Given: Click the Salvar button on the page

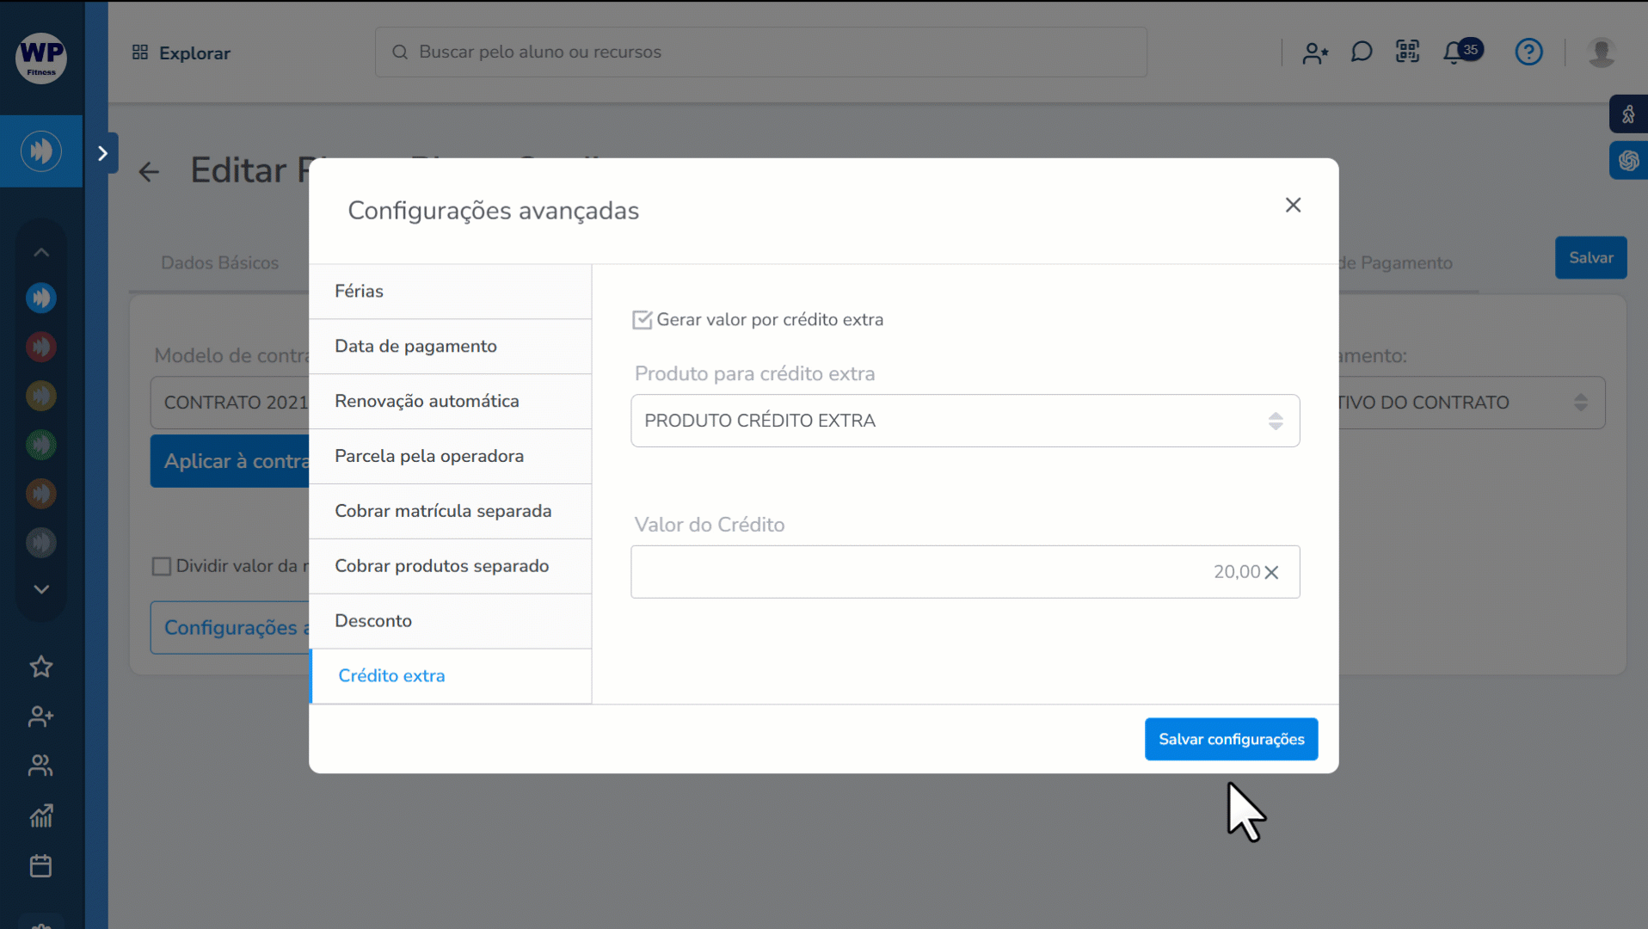Looking at the screenshot, I should point(1590,258).
